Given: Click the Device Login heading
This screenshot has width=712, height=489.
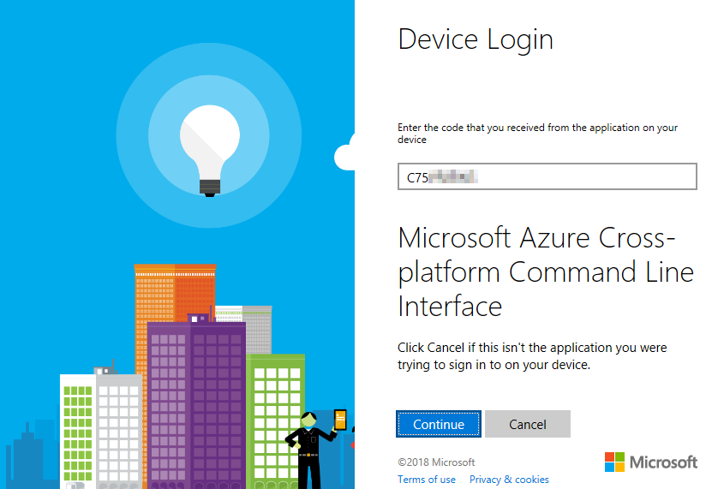Looking at the screenshot, I should [x=476, y=39].
